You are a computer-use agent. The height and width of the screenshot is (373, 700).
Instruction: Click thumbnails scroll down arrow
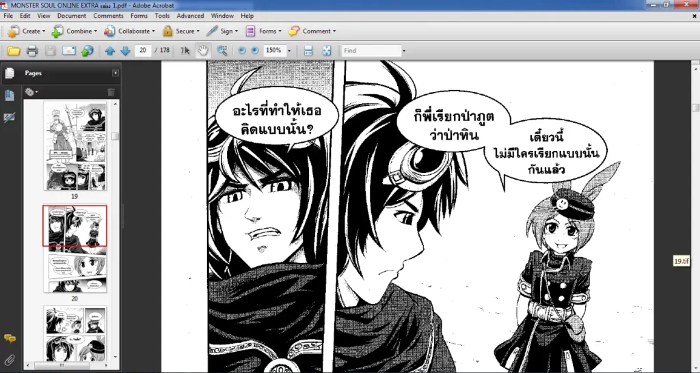(x=115, y=357)
